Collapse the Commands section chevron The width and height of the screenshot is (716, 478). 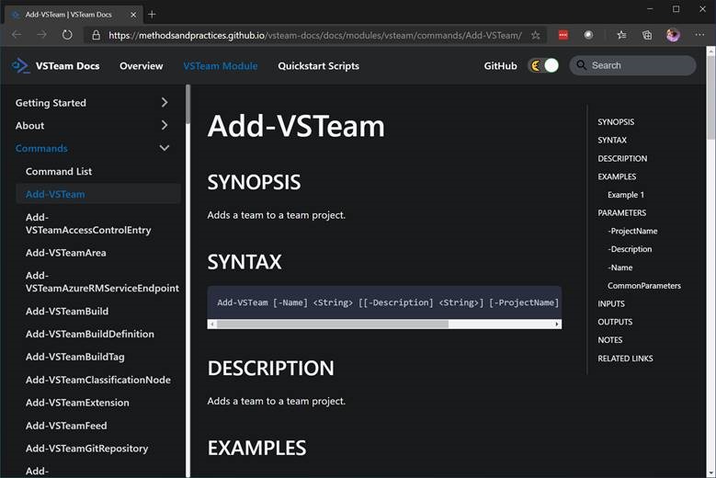point(165,148)
